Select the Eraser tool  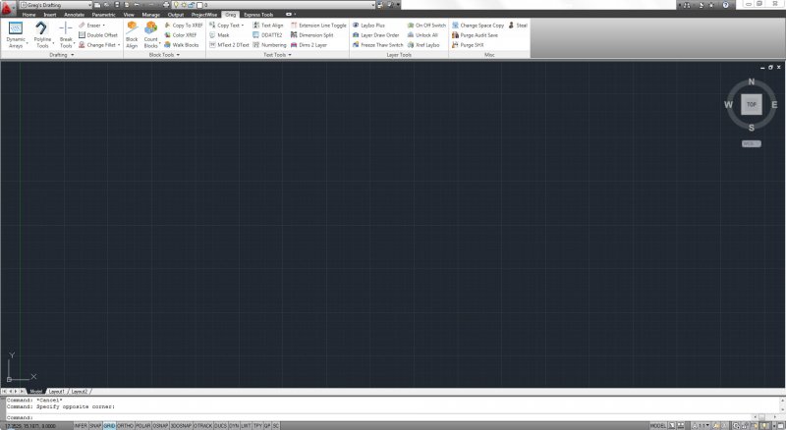[x=90, y=26]
